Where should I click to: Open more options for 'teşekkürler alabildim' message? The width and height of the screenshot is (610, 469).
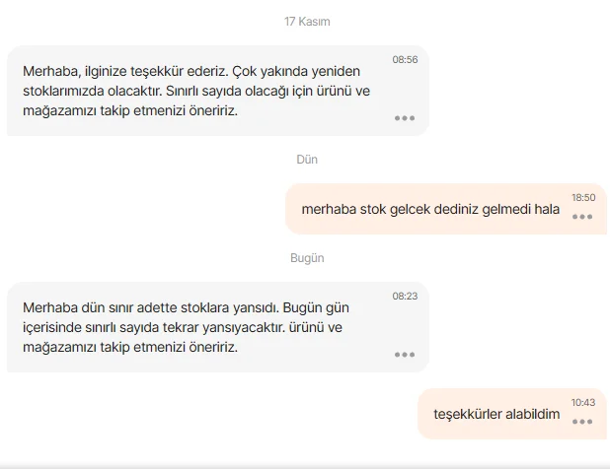coord(582,421)
